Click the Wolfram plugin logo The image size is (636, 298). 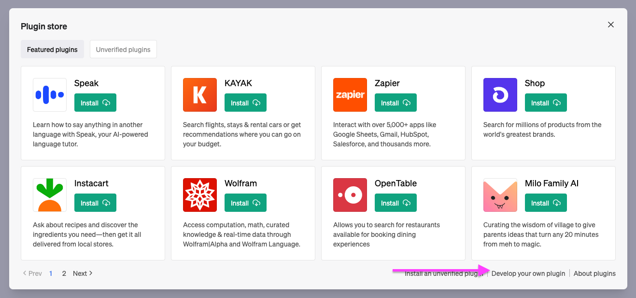pos(200,195)
